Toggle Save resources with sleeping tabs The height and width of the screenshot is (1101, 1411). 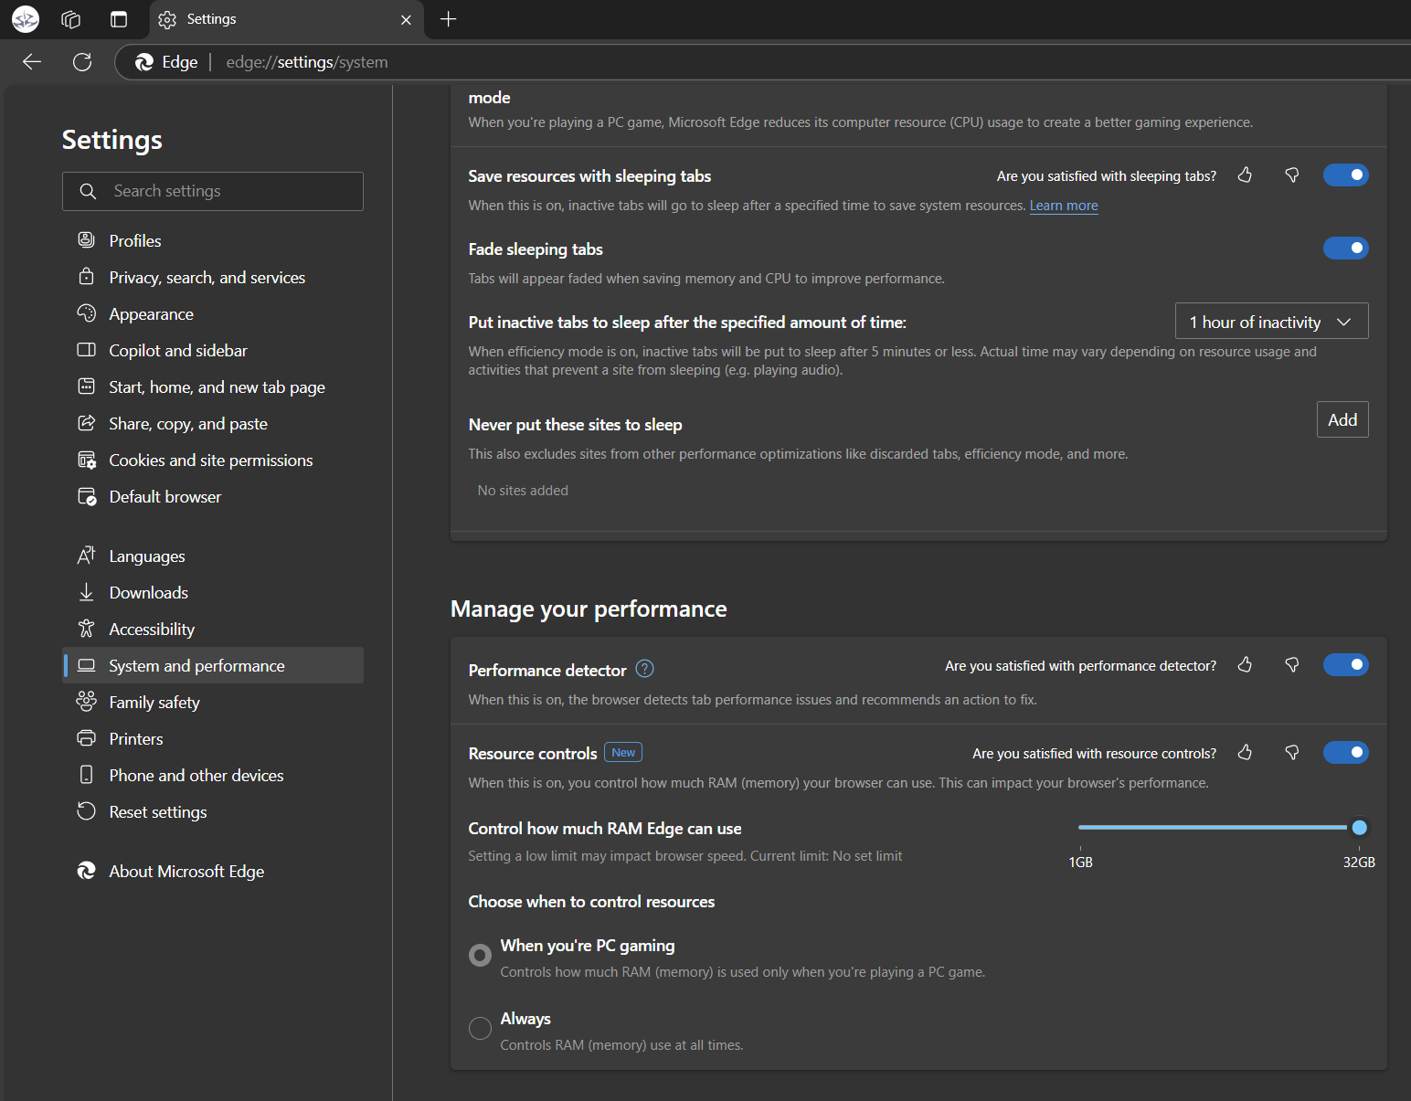(1345, 175)
